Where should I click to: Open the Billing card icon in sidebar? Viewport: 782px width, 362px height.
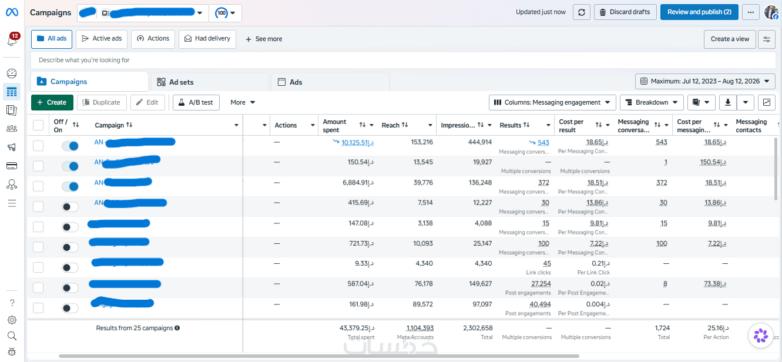[12, 166]
